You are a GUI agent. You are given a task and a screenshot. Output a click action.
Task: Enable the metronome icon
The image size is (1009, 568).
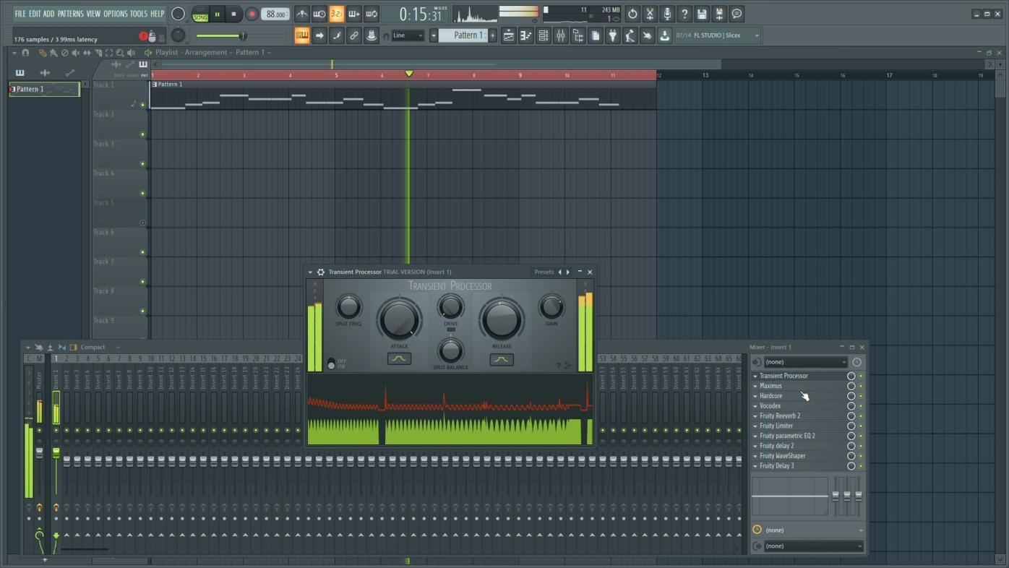point(302,14)
